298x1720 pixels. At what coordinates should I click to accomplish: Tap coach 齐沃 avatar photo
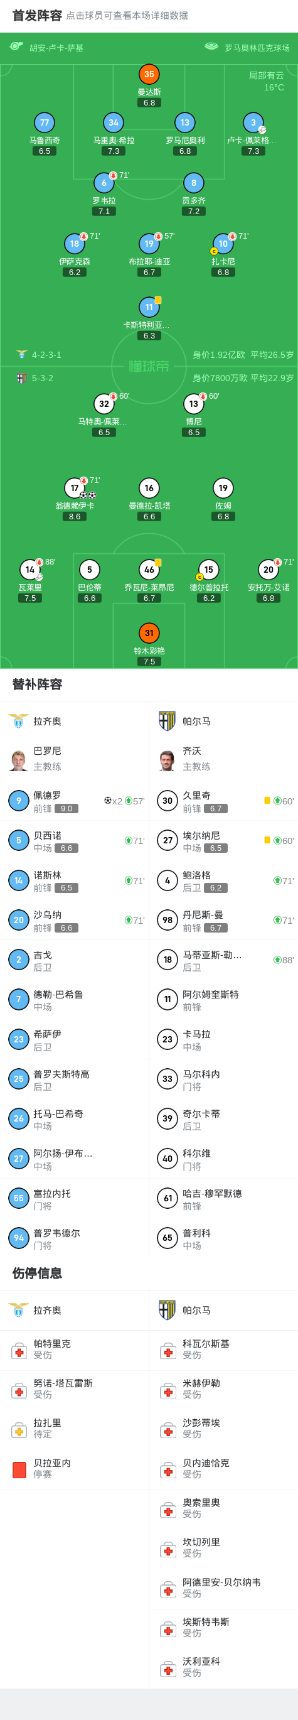168,760
